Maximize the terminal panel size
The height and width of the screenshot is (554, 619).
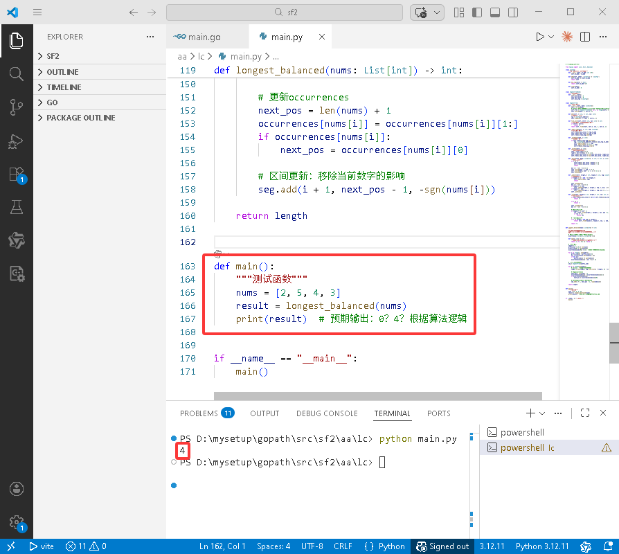pyautogui.click(x=585, y=413)
